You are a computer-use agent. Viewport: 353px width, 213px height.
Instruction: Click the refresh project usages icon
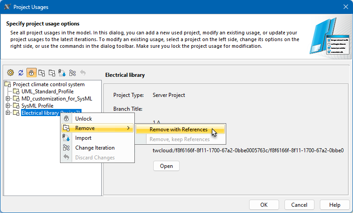pyautogui.click(x=21, y=72)
